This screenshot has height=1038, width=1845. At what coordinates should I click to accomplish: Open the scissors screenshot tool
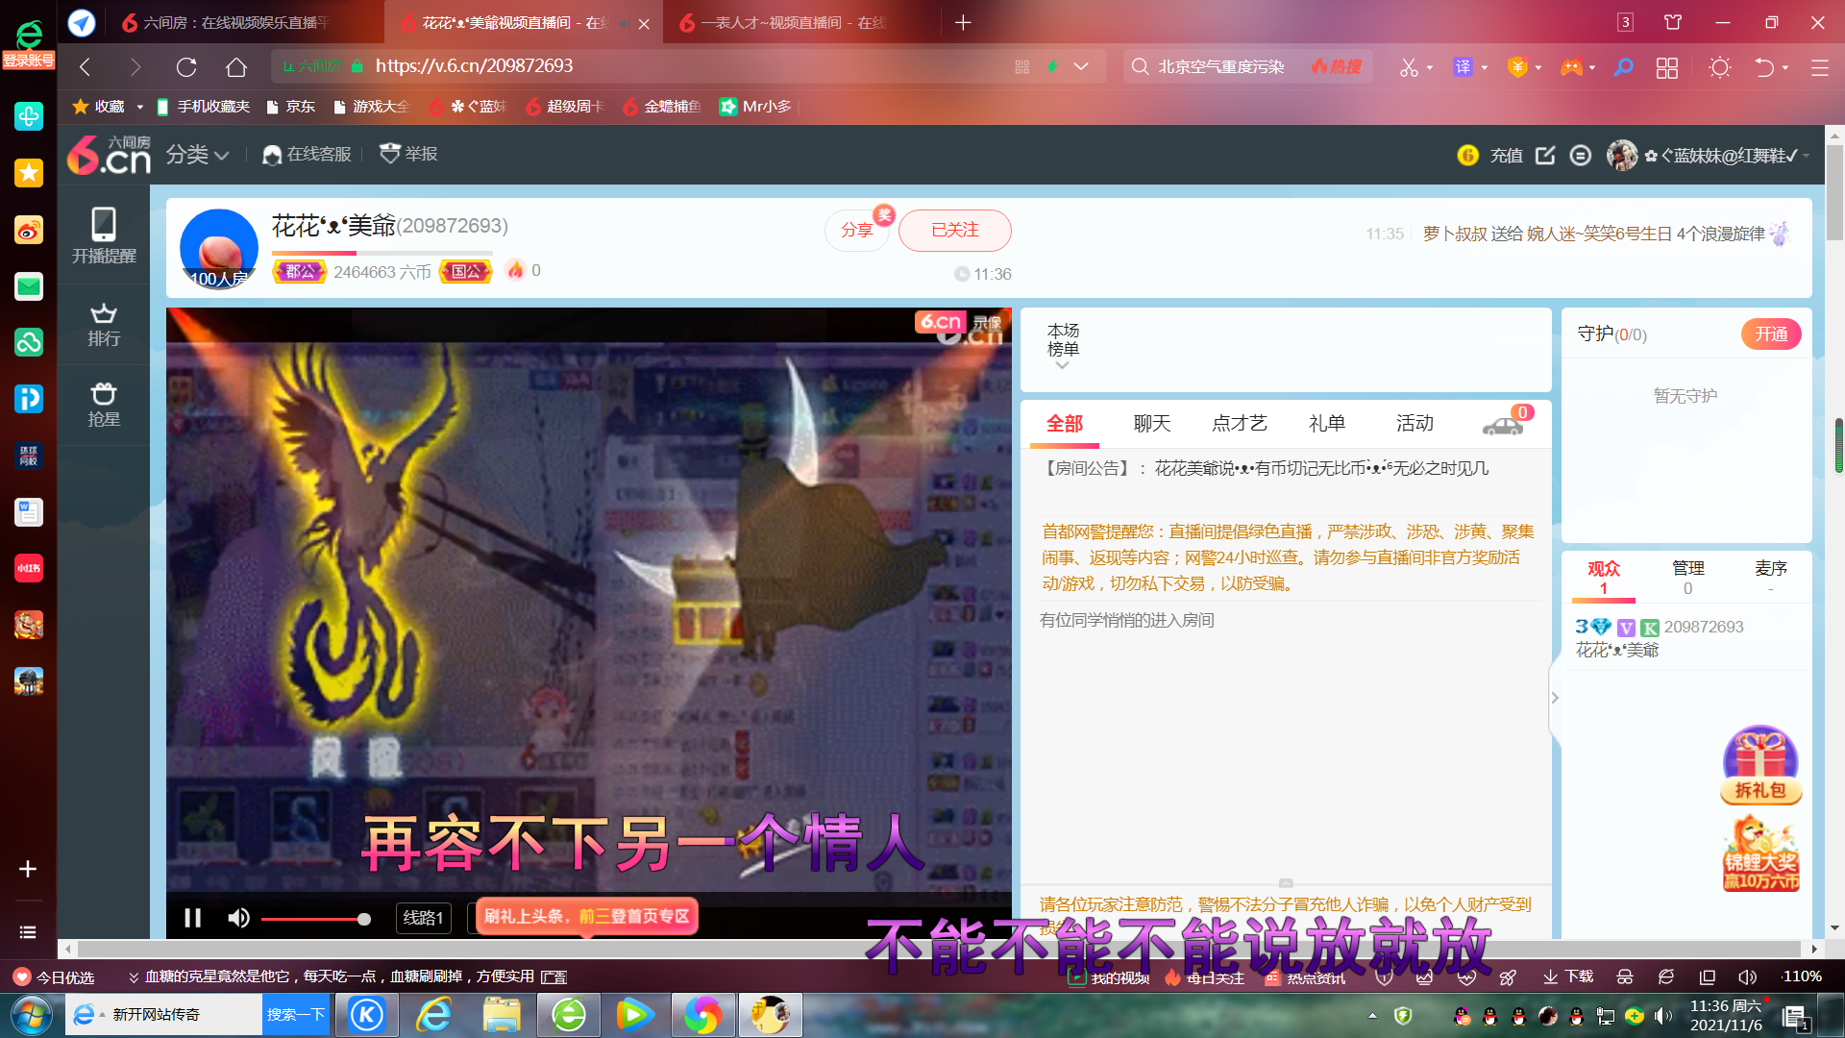click(1409, 67)
